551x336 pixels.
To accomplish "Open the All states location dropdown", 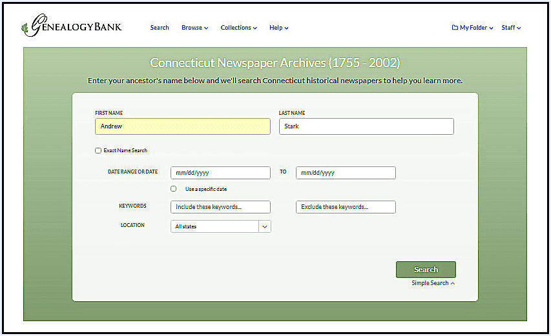I will click(x=221, y=226).
